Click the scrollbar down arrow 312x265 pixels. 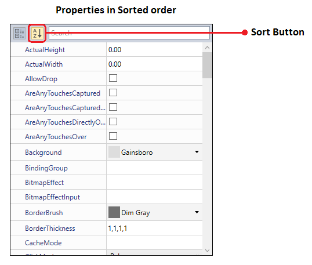(207, 251)
